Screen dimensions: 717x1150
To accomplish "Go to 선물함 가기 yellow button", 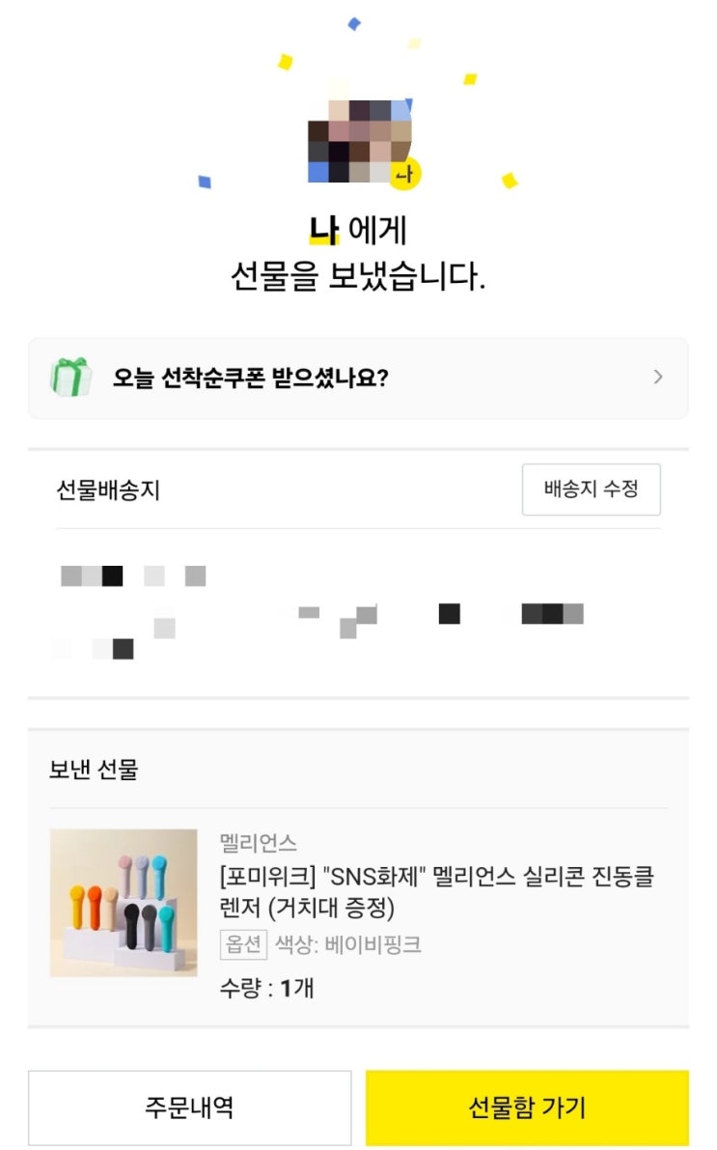I will pos(527,1107).
